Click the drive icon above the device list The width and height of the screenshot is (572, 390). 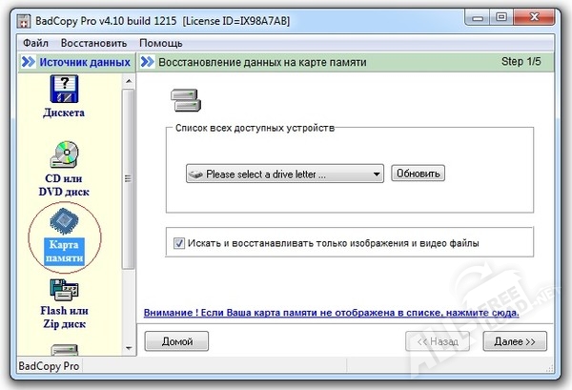[182, 98]
